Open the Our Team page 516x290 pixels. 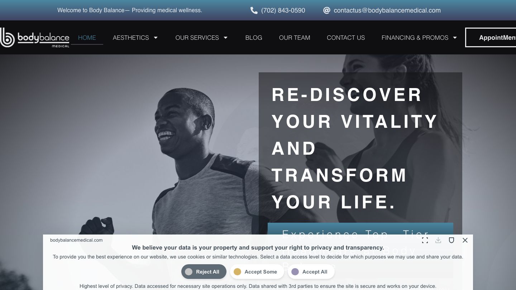pyautogui.click(x=295, y=38)
